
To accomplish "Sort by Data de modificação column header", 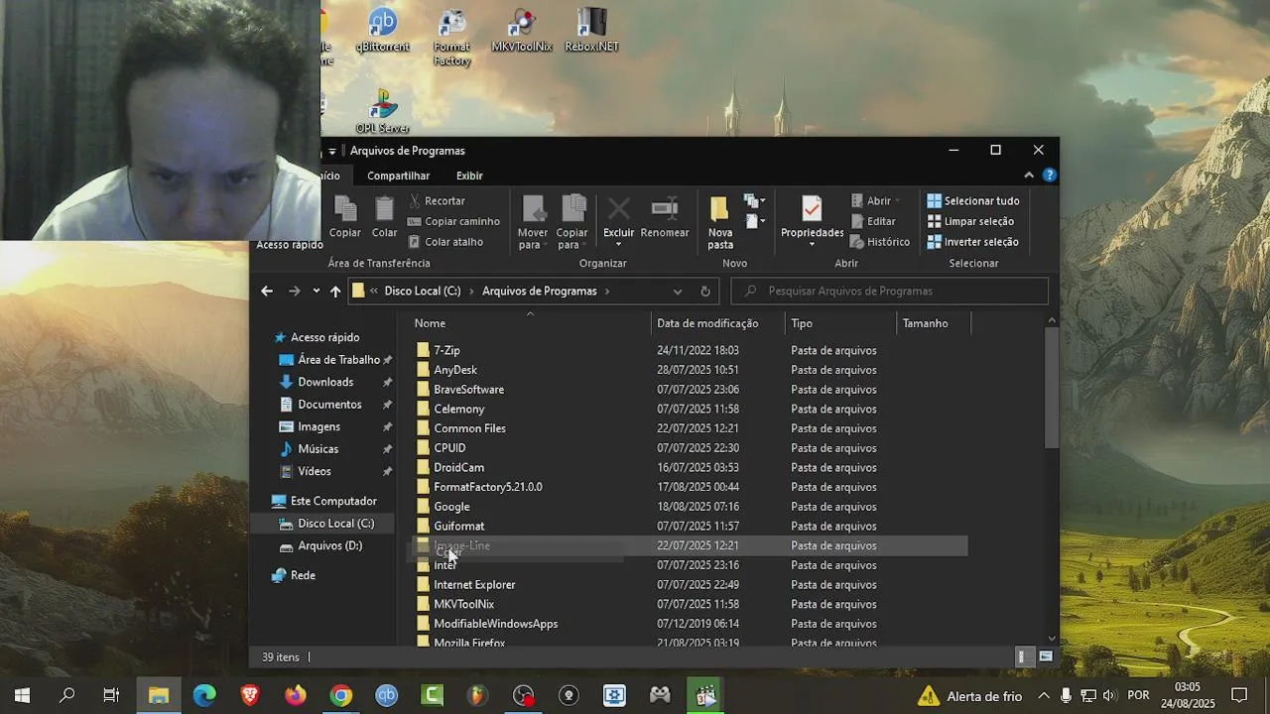I will tap(718, 323).
